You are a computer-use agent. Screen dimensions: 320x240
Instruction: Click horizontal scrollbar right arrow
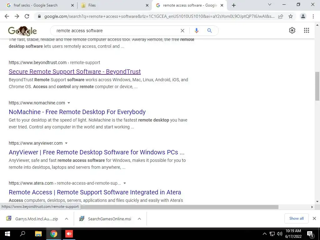312,207
